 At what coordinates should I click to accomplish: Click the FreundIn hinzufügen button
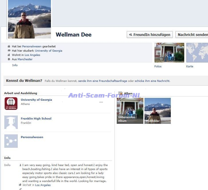tap(150, 35)
